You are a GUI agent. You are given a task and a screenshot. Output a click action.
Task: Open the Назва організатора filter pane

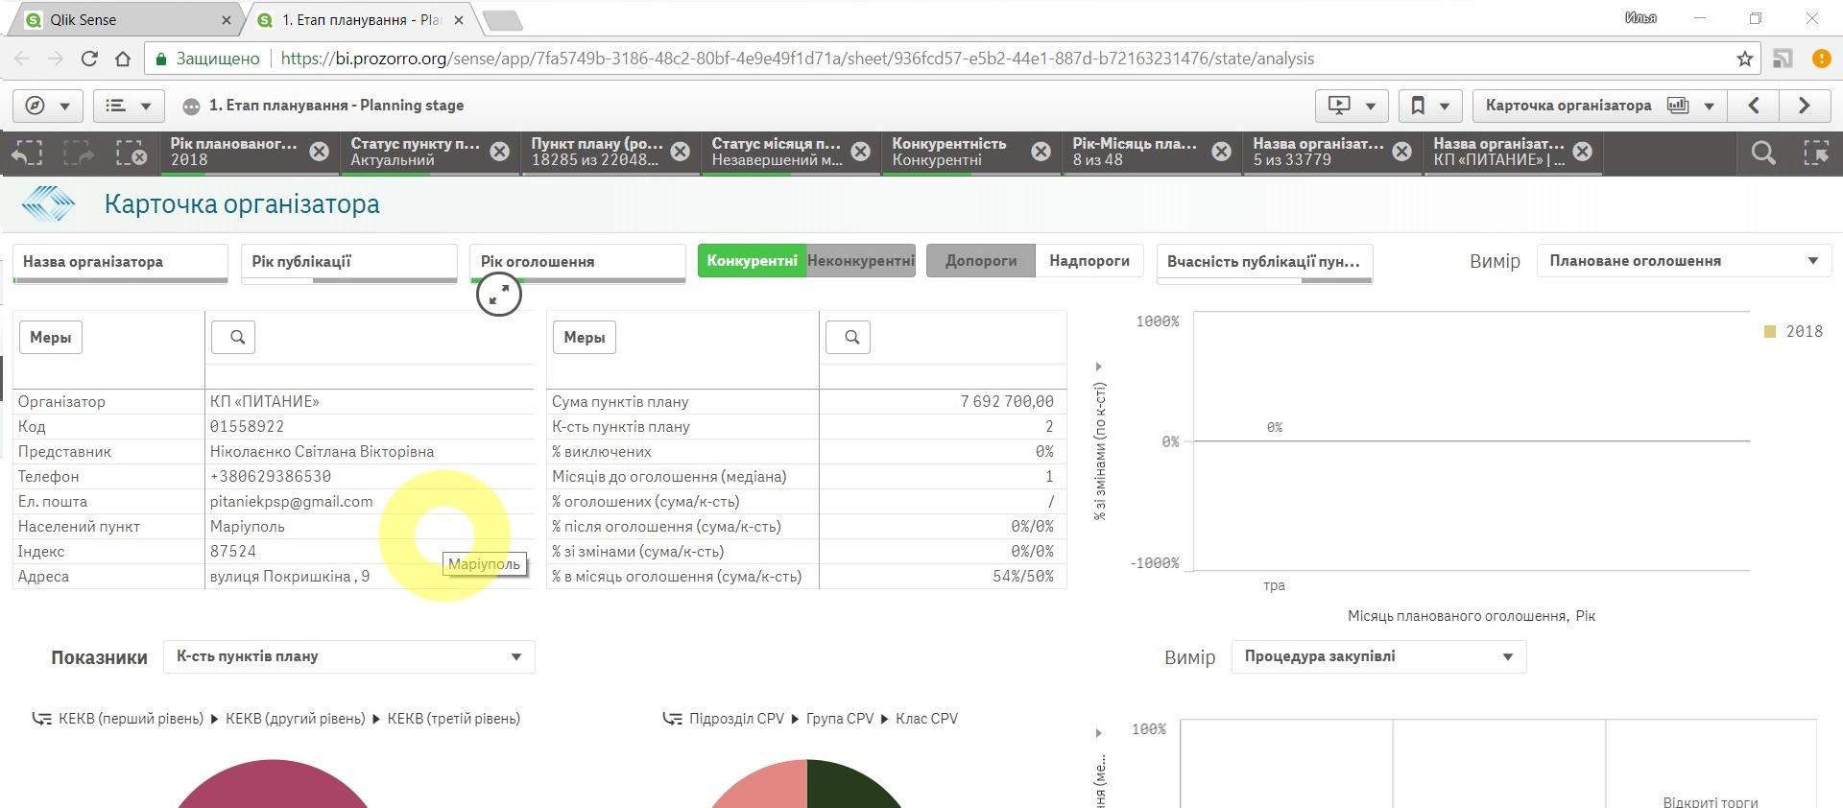coord(120,262)
